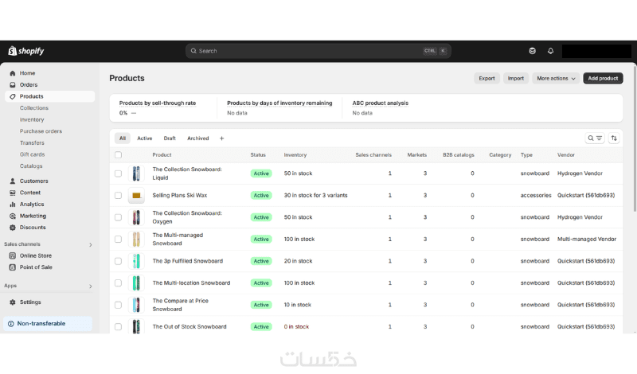Click the Inventory column header
The height and width of the screenshot is (374, 637).
tap(295, 154)
